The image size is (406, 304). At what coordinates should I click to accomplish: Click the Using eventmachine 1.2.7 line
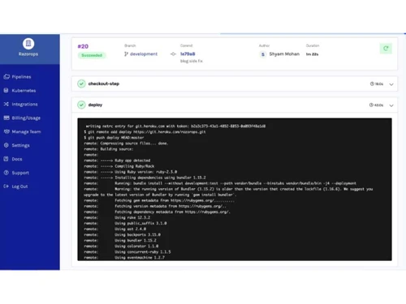124,258
